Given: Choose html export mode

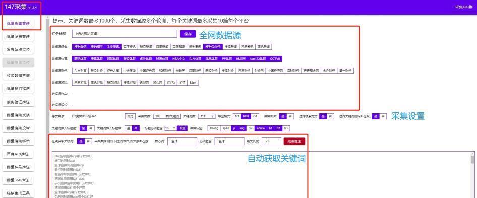Looking at the screenshot, I should pos(246,116).
